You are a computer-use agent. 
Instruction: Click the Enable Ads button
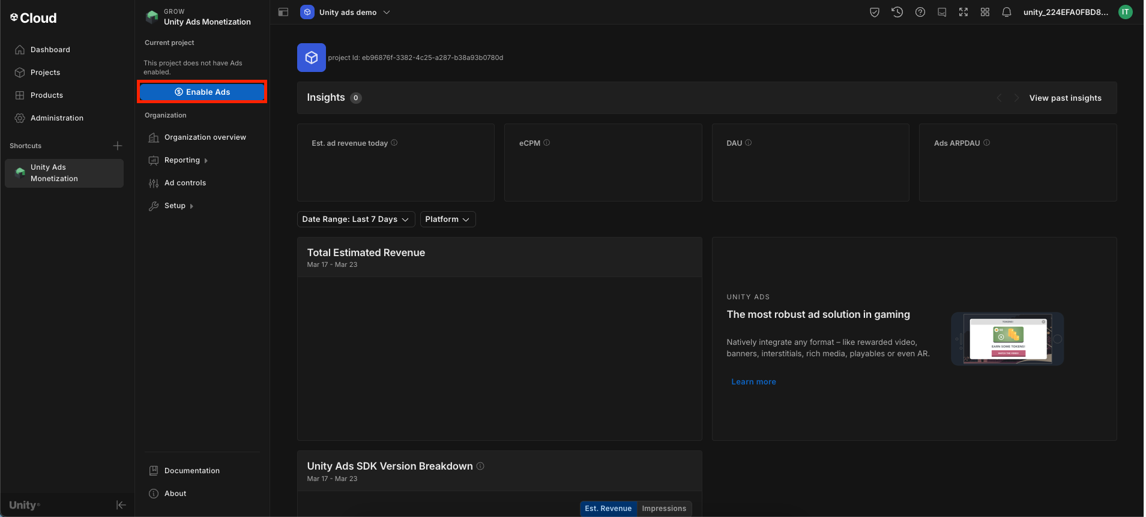[202, 92]
